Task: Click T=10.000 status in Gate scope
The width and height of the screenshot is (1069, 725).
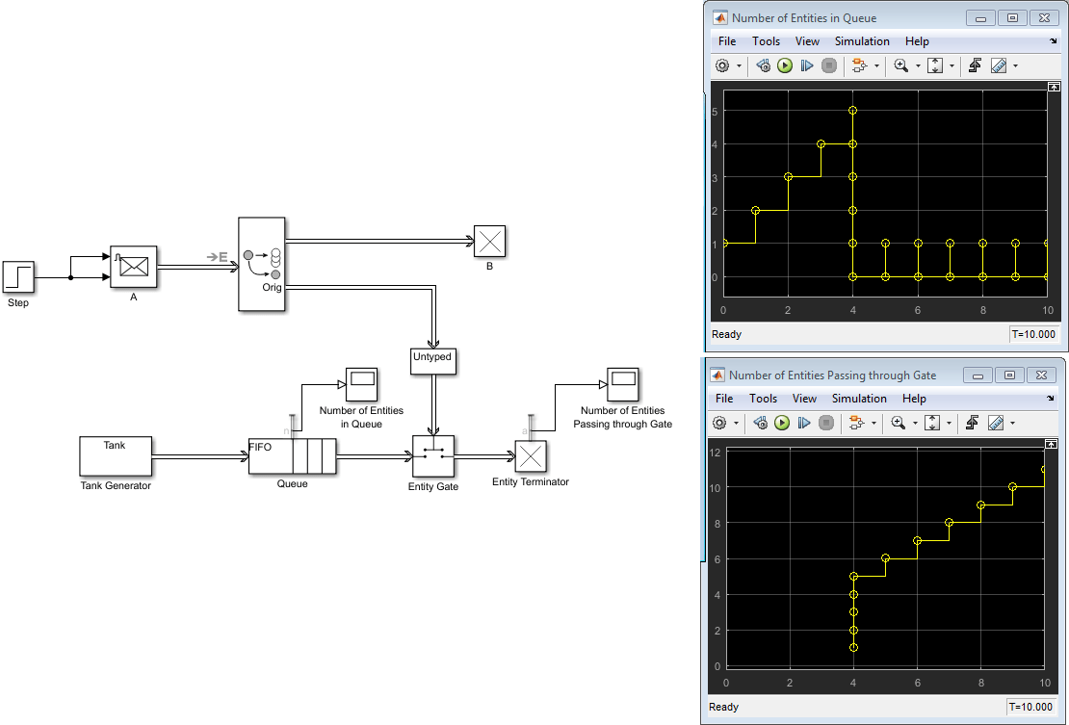Action: point(1030,708)
